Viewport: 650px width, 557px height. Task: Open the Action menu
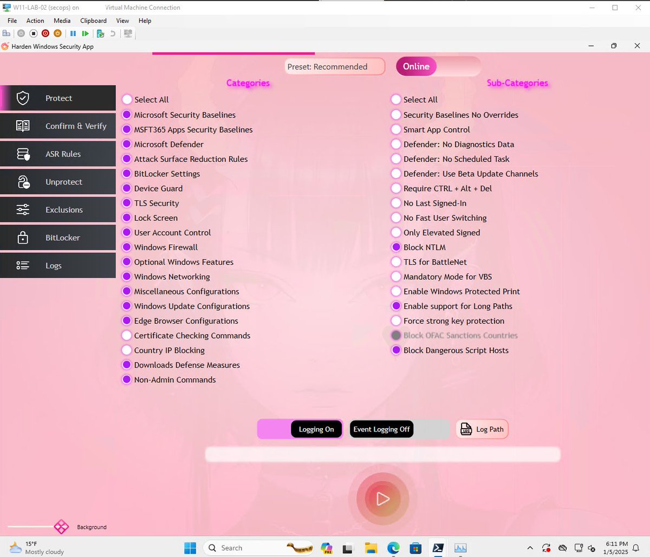click(x=35, y=21)
